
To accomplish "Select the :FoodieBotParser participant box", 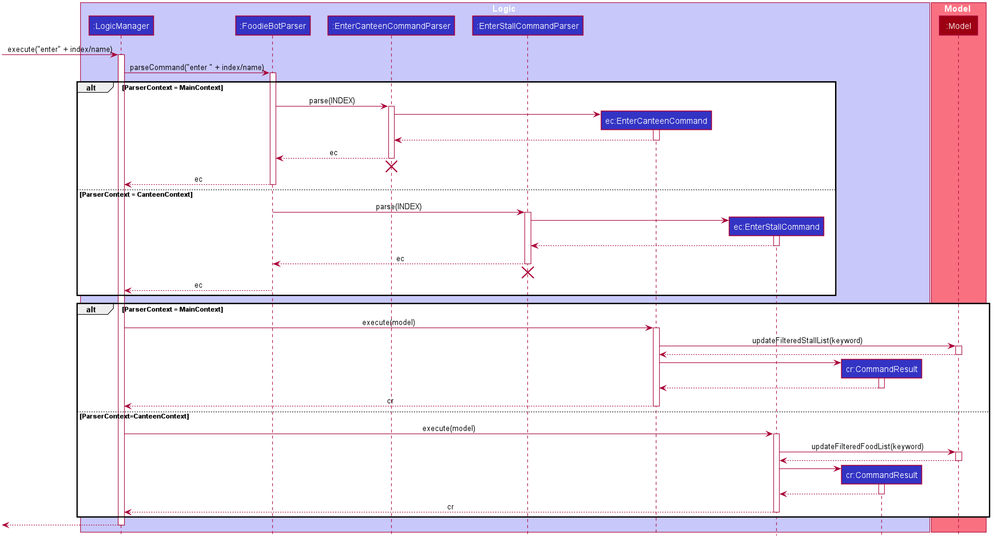I will pyautogui.click(x=273, y=26).
